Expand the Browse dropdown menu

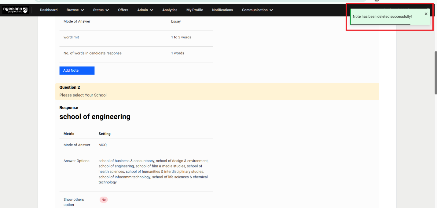pos(75,10)
